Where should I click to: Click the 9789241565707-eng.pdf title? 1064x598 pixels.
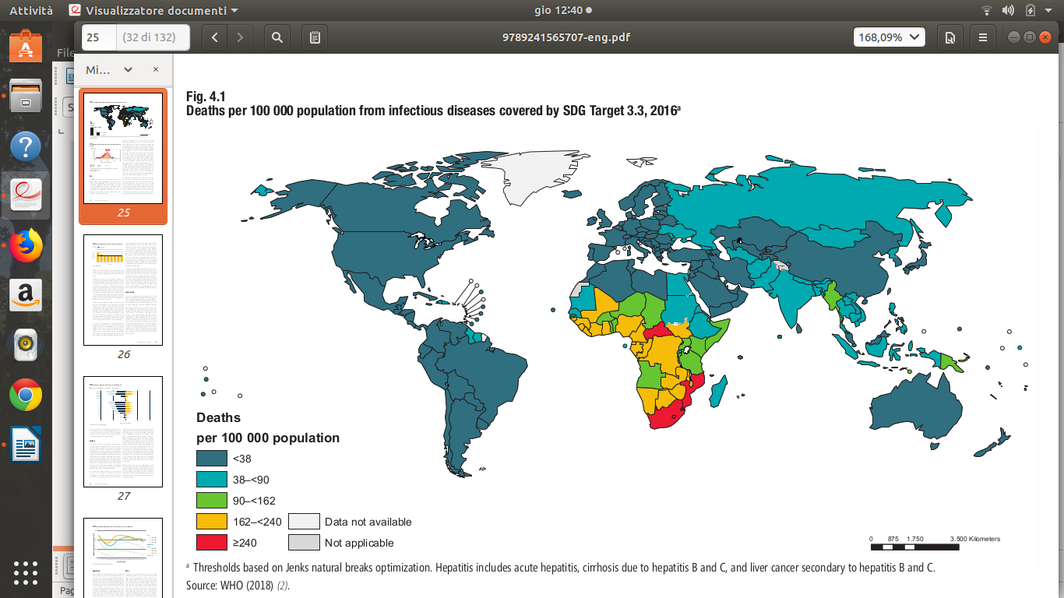[x=566, y=37]
